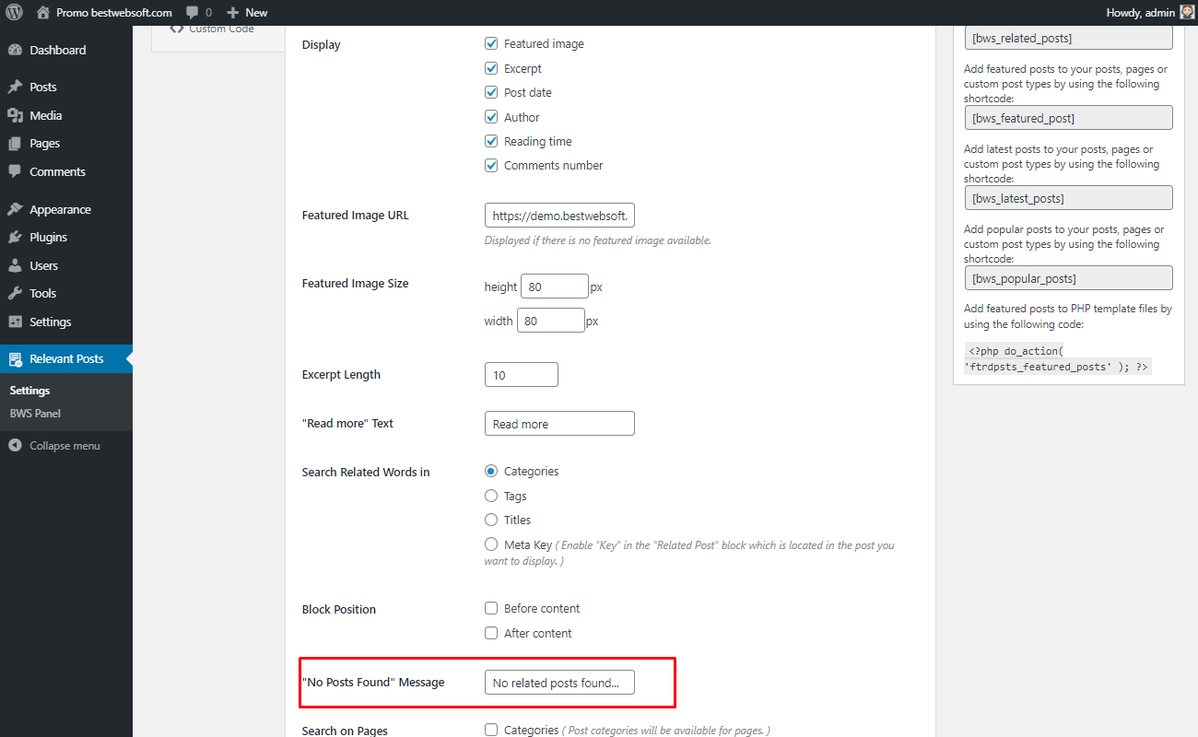
Task: Choose the Meta Key radio option
Action: pyautogui.click(x=491, y=544)
